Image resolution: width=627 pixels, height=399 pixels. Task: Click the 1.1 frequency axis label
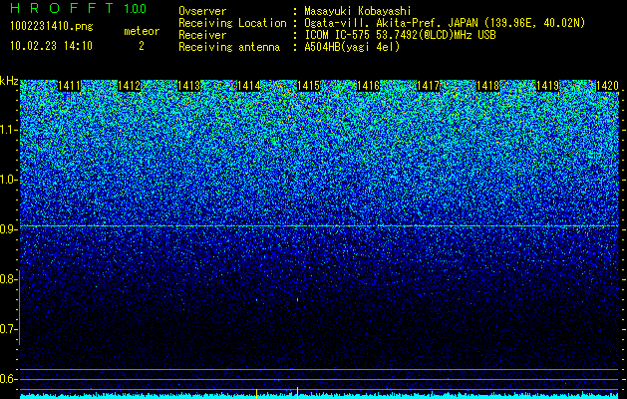(x=7, y=130)
